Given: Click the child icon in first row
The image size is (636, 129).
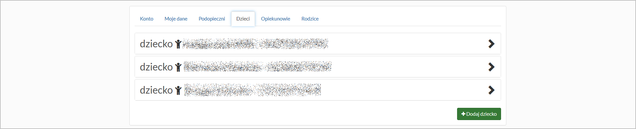Looking at the screenshot, I should (x=178, y=44).
